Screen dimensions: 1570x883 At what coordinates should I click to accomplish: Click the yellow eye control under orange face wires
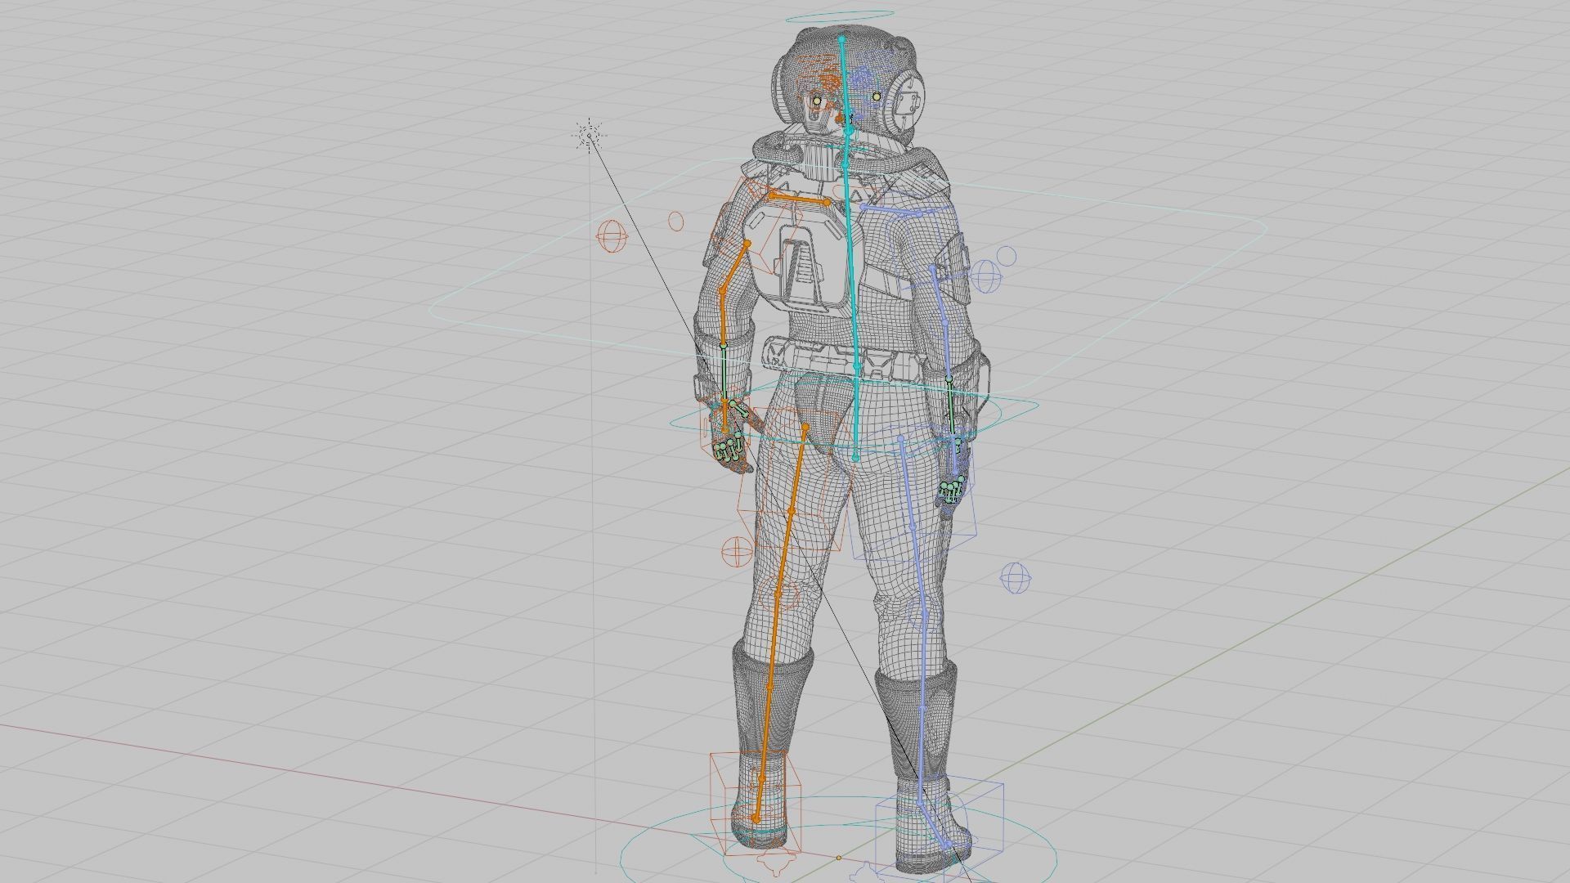pos(817,101)
